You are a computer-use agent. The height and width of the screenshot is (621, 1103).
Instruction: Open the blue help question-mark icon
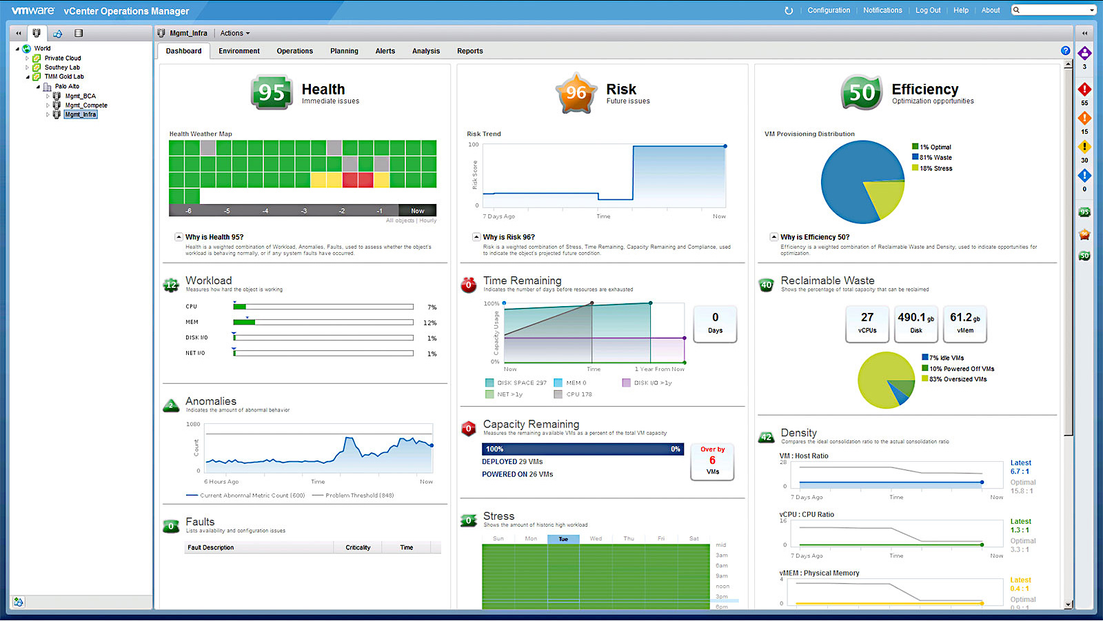point(1066,51)
